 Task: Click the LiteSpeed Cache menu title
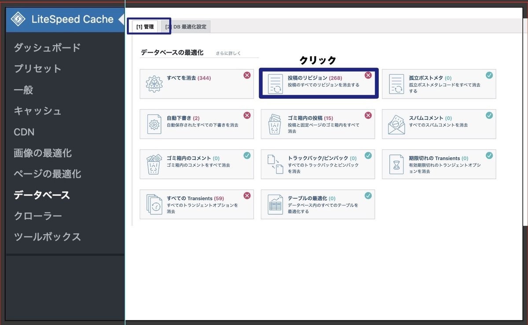click(x=72, y=19)
